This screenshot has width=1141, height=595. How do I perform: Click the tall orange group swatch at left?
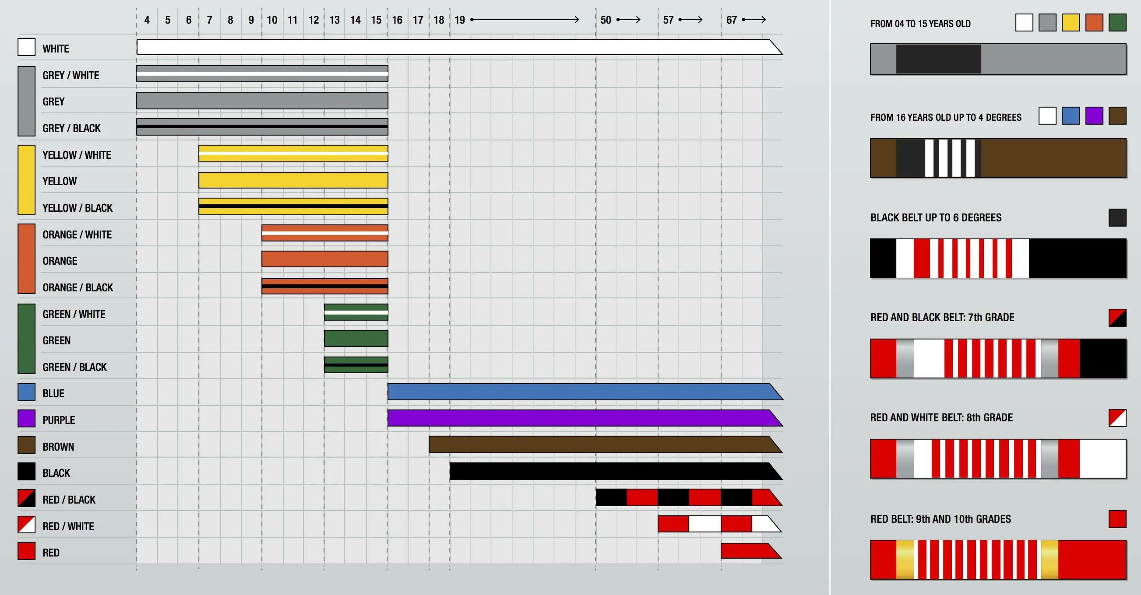[x=27, y=259]
